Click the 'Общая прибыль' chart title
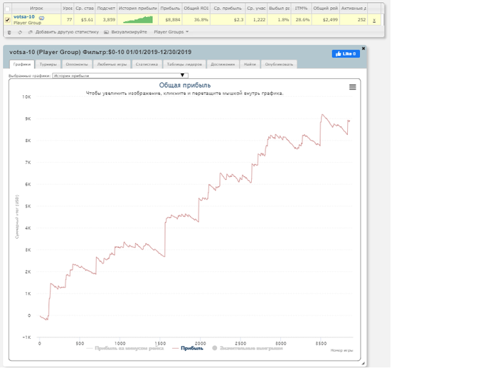The height and width of the screenshot is (368, 498). [185, 85]
